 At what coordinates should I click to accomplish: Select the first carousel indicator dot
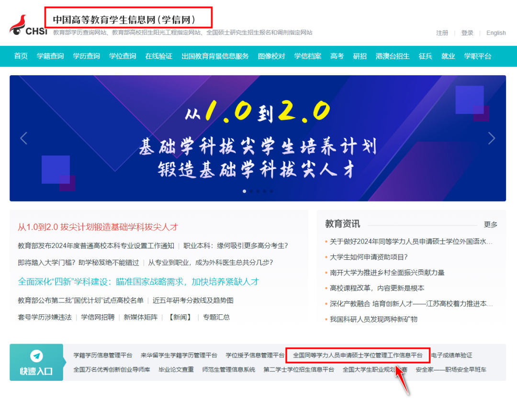pyautogui.click(x=245, y=191)
